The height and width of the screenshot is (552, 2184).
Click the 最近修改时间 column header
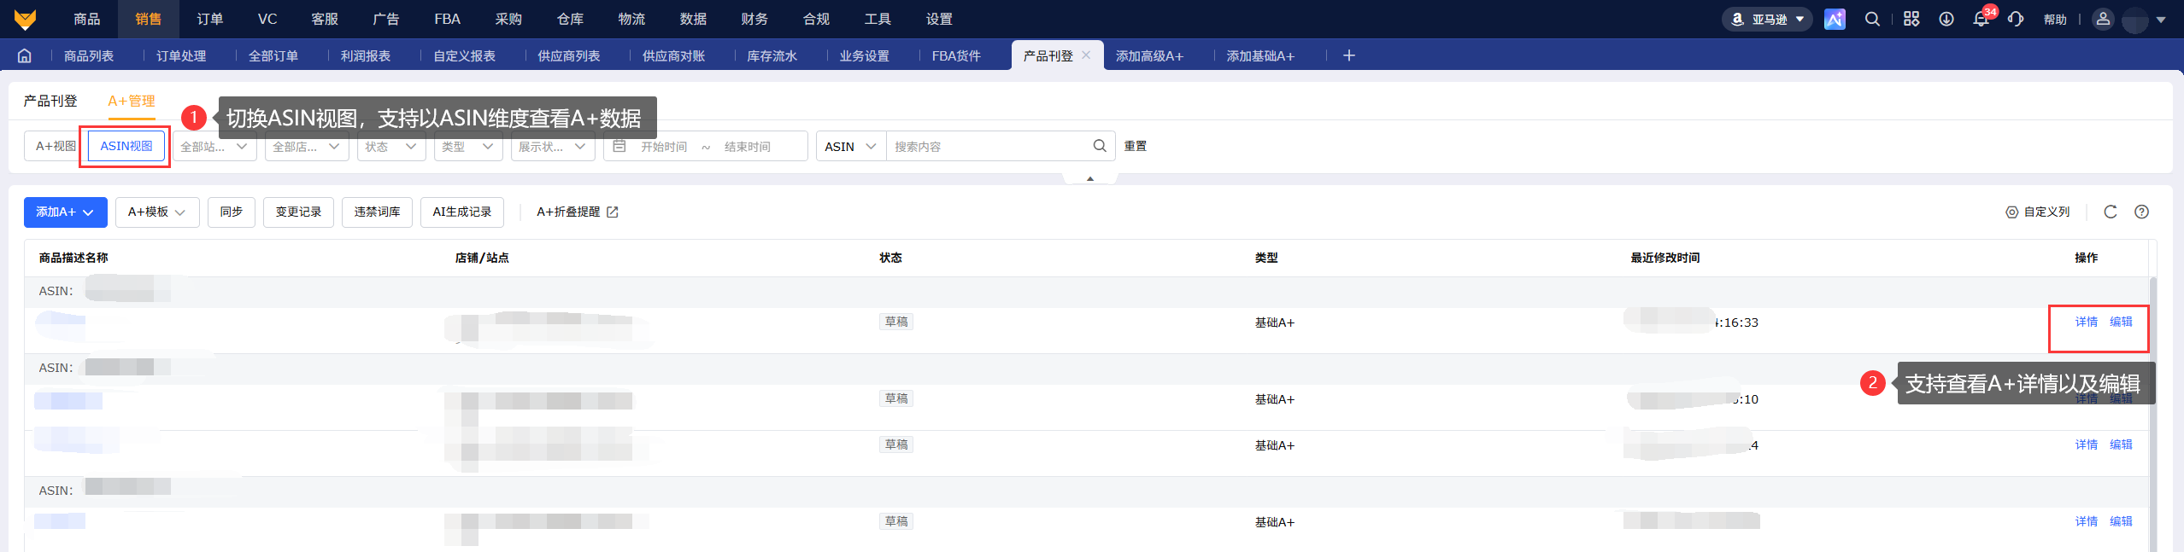click(1665, 258)
